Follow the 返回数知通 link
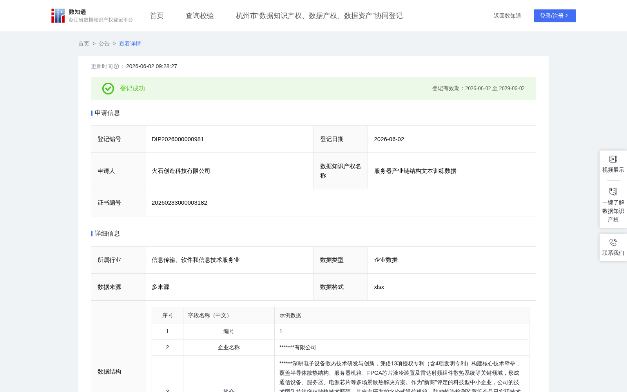This screenshot has width=627, height=392. click(507, 16)
